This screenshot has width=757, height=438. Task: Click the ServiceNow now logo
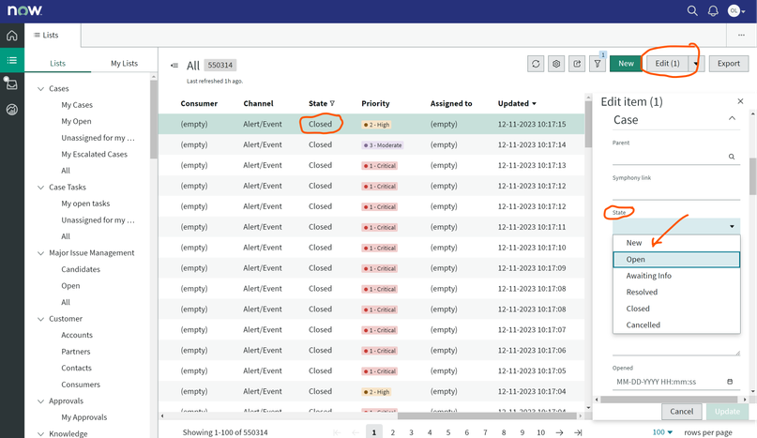[24, 10]
